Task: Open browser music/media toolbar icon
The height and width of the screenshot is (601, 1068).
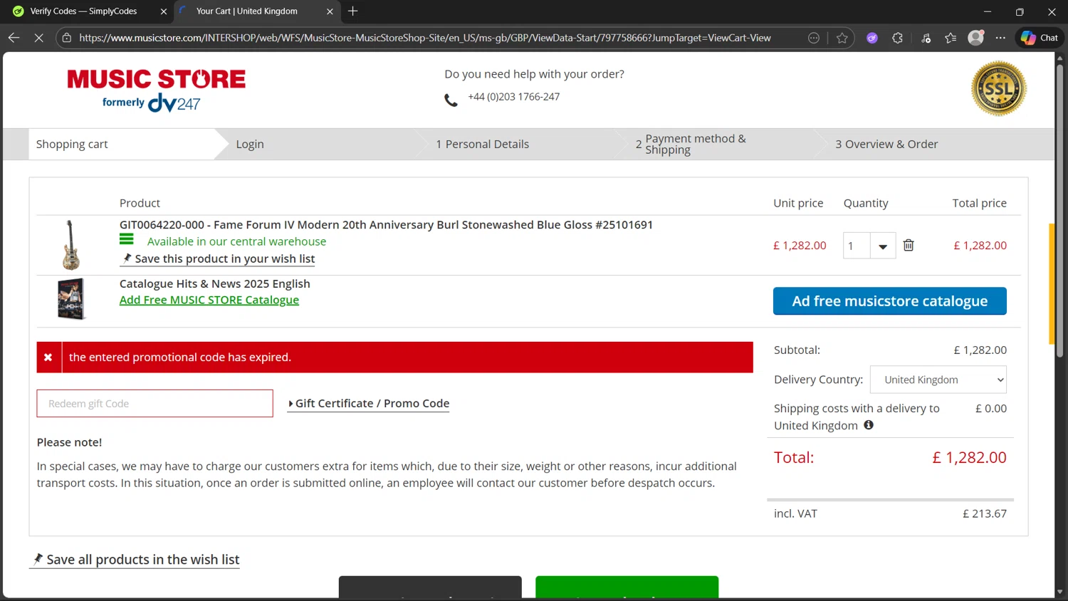Action: click(926, 38)
